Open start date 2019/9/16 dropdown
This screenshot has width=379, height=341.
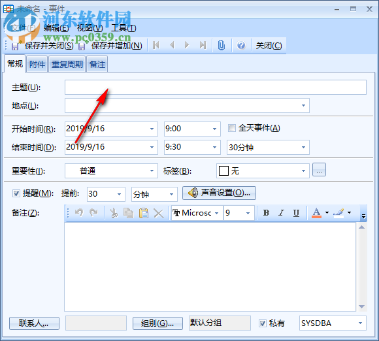(x=152, y=129)
